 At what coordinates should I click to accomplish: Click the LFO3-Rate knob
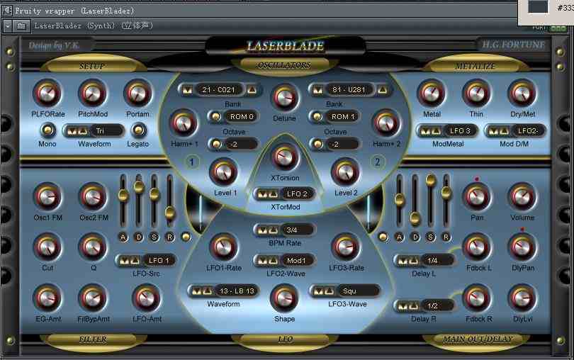point(345,247)
